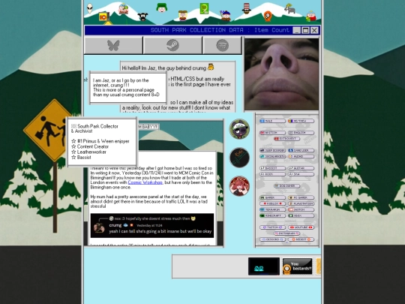This screenshot has height=304, width=405.
Task: Click the 'South Park Collector & Archivist' text
Action: 94,128
